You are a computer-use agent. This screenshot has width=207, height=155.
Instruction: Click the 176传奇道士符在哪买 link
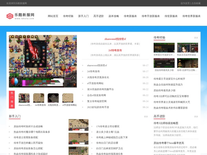[108, 126]
